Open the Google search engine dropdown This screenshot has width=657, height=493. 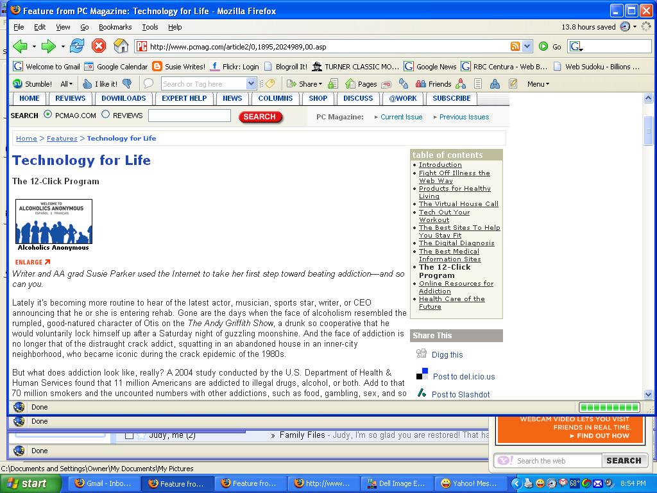(x=577, y=46)
